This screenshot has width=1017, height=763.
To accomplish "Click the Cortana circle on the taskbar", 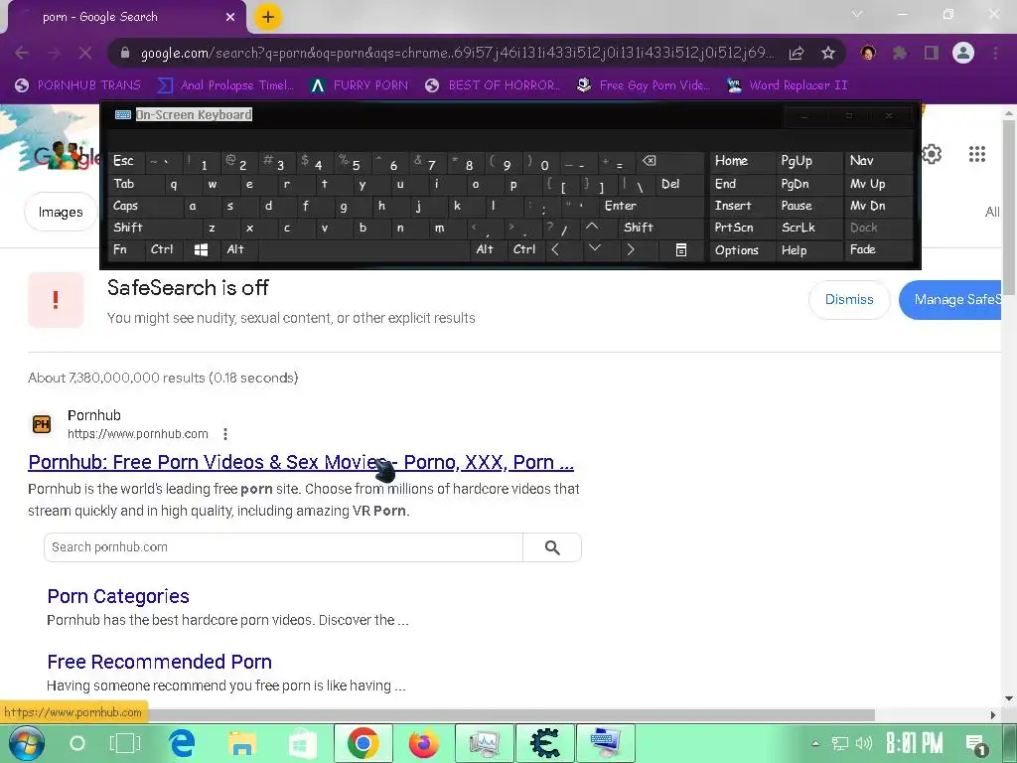I will tap(77, 743).
